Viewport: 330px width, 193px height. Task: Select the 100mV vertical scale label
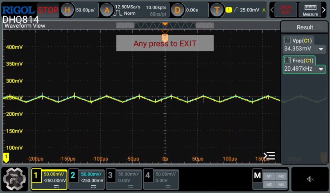[14, 148]
